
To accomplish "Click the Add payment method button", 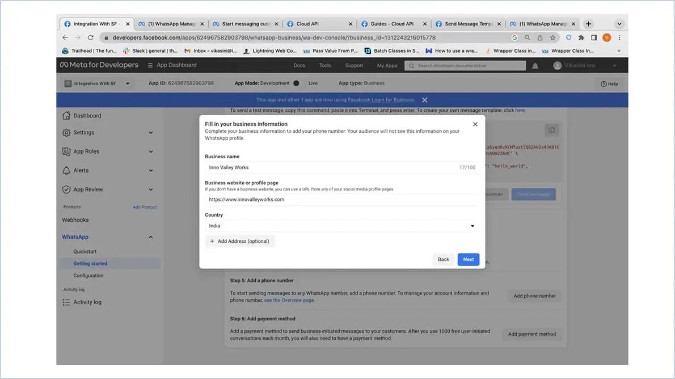I will [x=532, y=334].
